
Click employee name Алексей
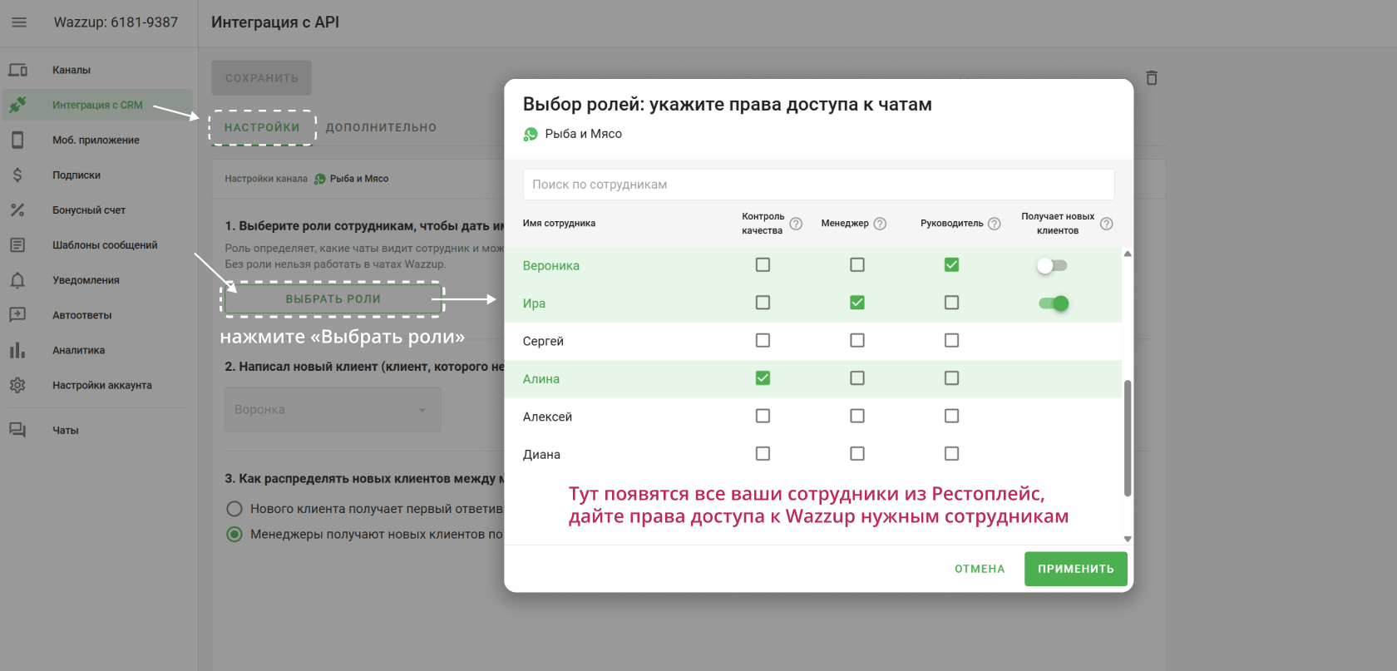(547, 417)
